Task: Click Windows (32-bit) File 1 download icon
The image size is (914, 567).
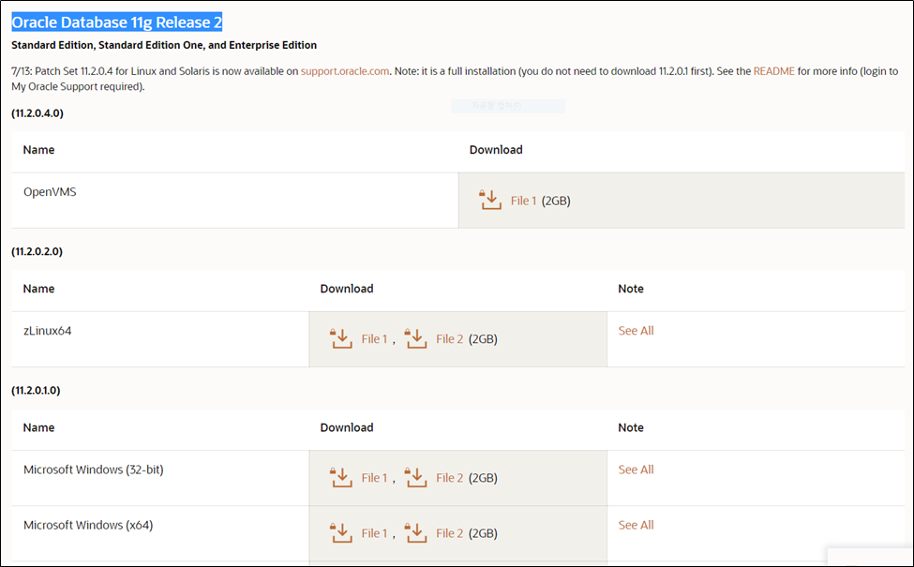Action: (x=341, y=477)
